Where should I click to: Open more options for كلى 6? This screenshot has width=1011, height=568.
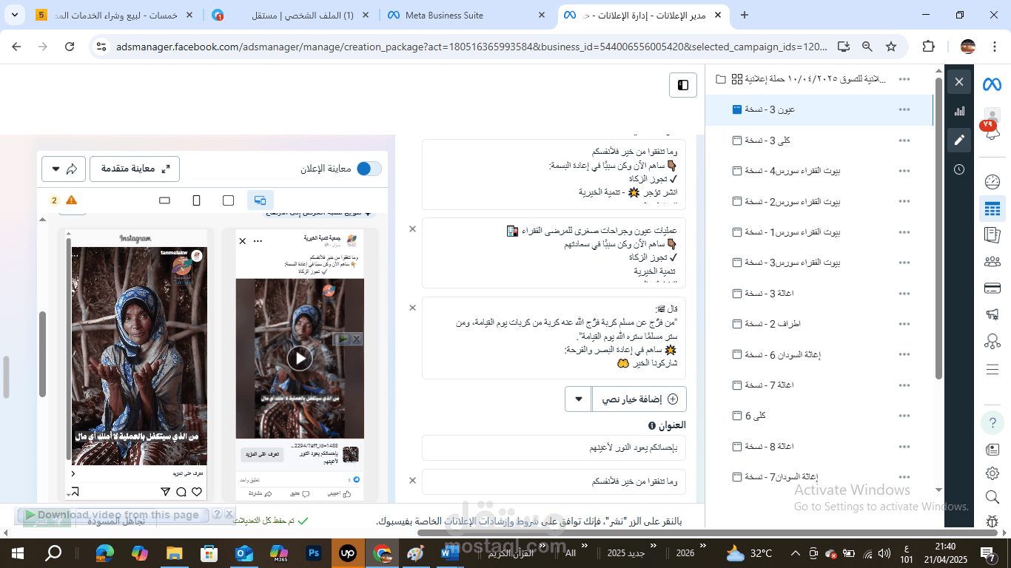[x=904, y=416]
